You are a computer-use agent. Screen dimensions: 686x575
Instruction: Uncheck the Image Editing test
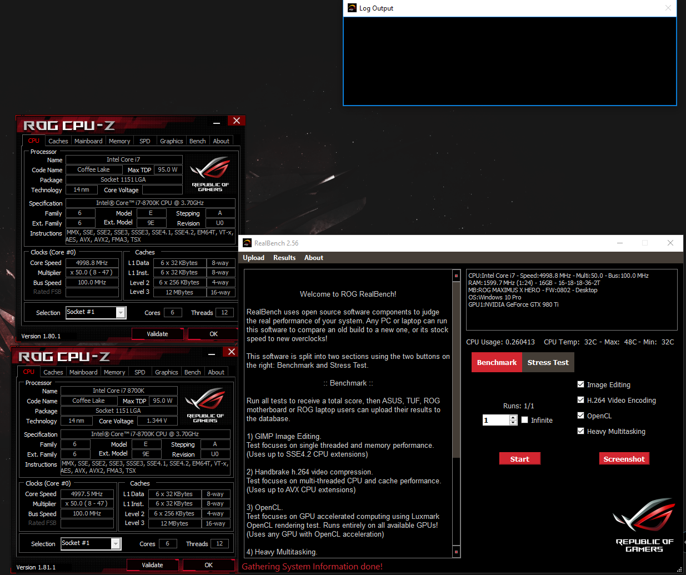580,384
